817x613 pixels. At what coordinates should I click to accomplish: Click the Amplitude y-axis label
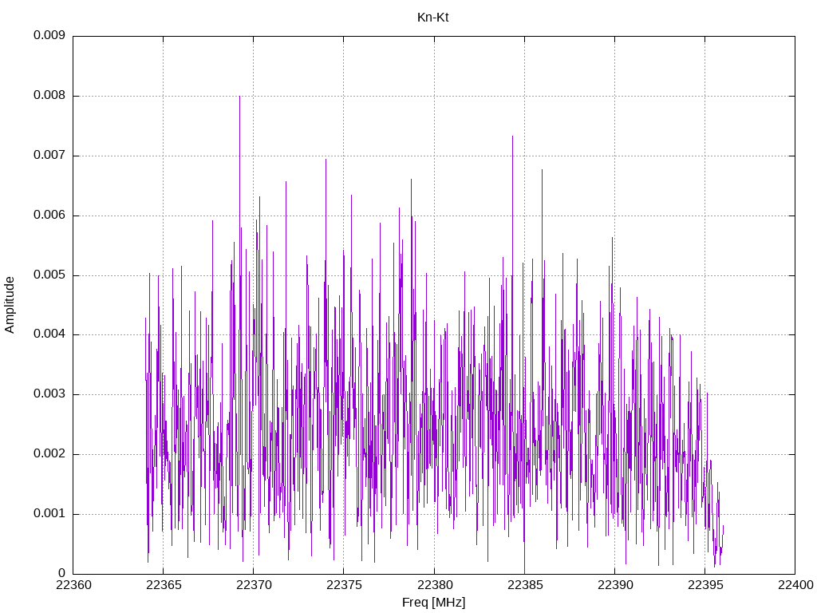[10, 305]
